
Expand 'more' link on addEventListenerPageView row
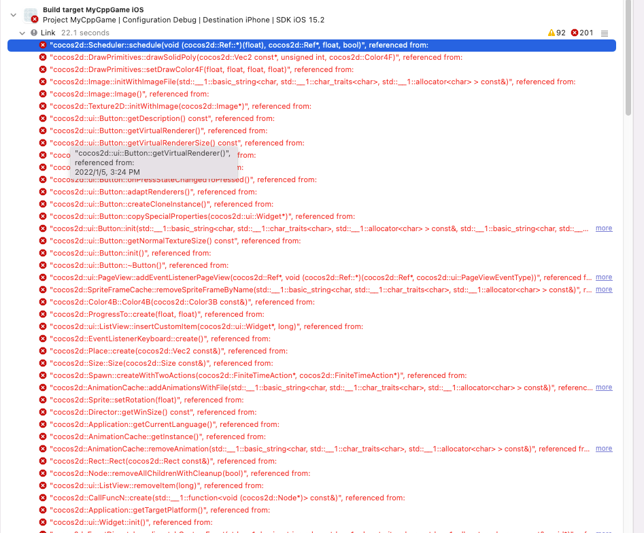(604, 277)
